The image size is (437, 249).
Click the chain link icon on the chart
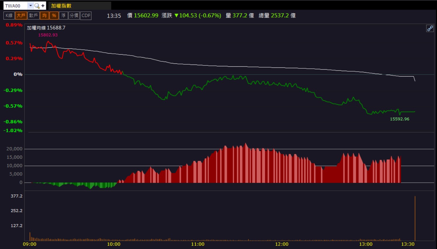pyautogui.click(x=430, y=28)
